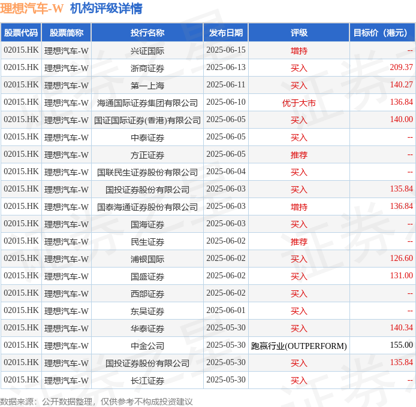Select the 西部证券 cell
The image size is (416, 407).
(147, 294)
